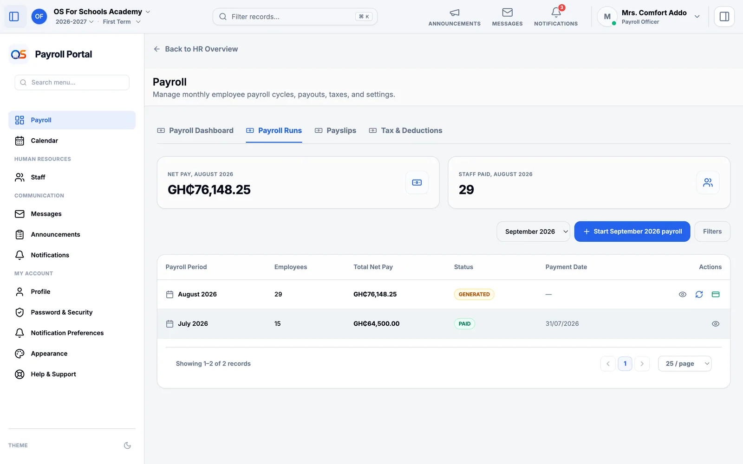Open the September 2026 month dropdown
The height and width of the screenshot is (464, 743).
(533, 232)
